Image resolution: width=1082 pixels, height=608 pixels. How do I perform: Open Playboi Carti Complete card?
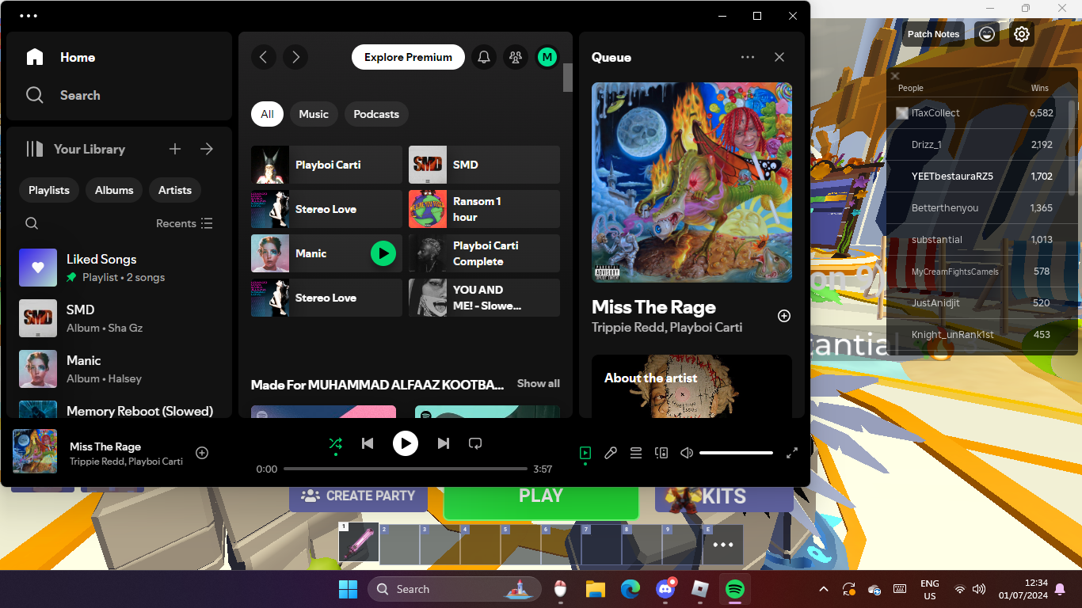point(484,253)
